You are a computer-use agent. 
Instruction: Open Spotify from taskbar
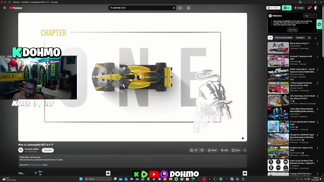[x=221, y=179]
